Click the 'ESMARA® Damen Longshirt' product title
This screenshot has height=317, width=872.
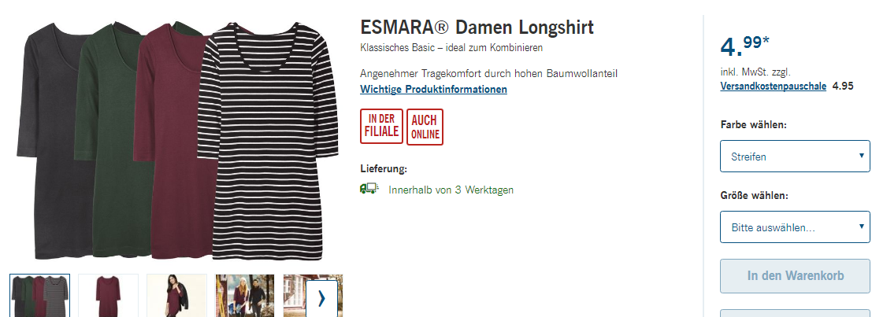[477, 28]
